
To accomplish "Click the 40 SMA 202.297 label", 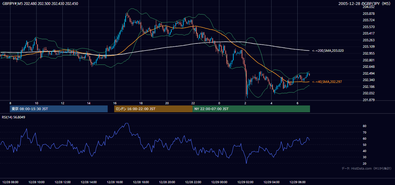I will 327,82.
